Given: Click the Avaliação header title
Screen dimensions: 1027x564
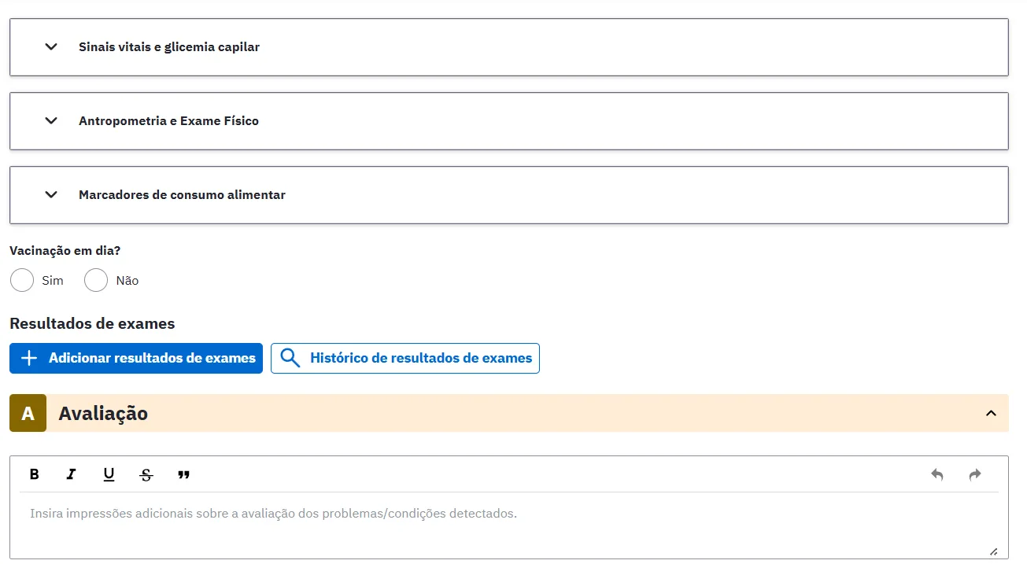Looking at the screenshot, I should tap(103, 413).
